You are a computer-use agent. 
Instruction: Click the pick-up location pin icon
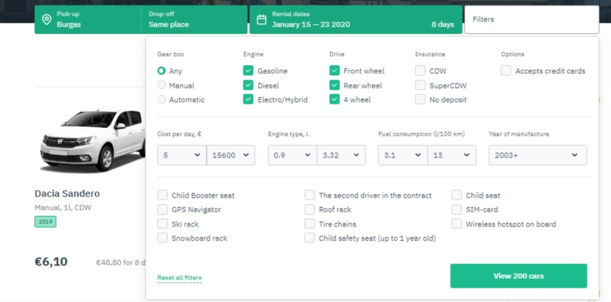click(47, 20)
